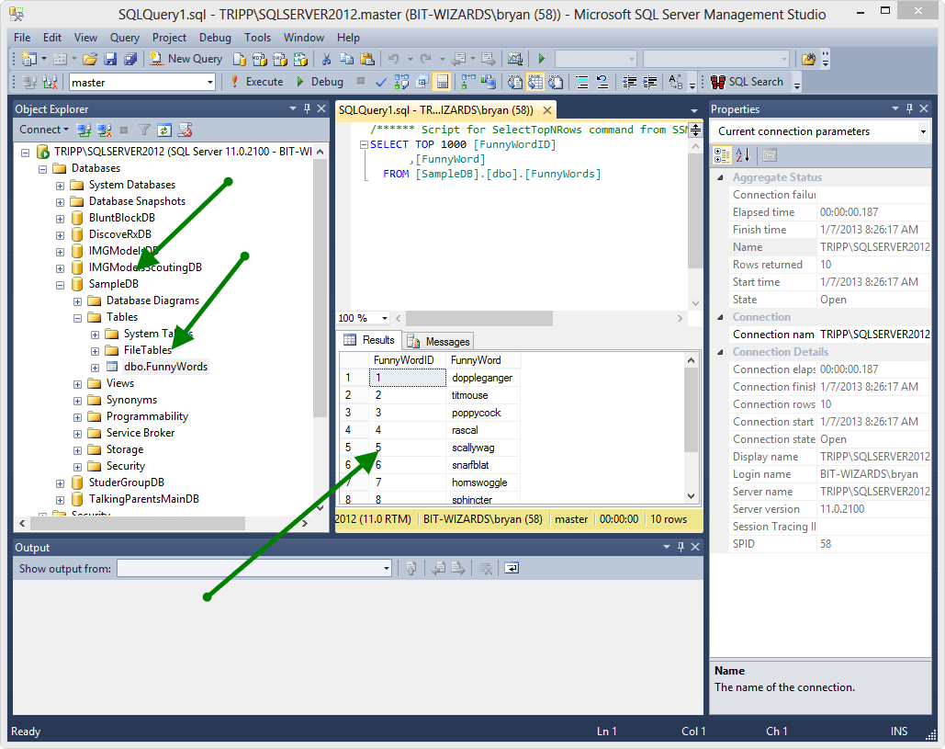This screenshot has width=945, height=749.
Task: Switch to the Messages tab
Action: coord(439,341)
